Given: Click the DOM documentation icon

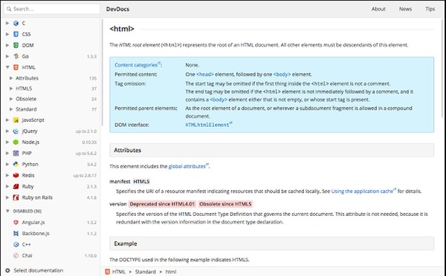Looking at the screenshot, I should tap(16, 45).
